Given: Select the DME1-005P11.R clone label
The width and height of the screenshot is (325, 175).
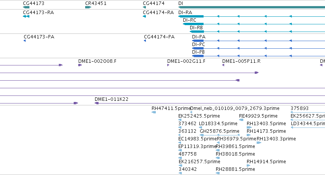Looking at the screenshot, I should click(241, 61).
